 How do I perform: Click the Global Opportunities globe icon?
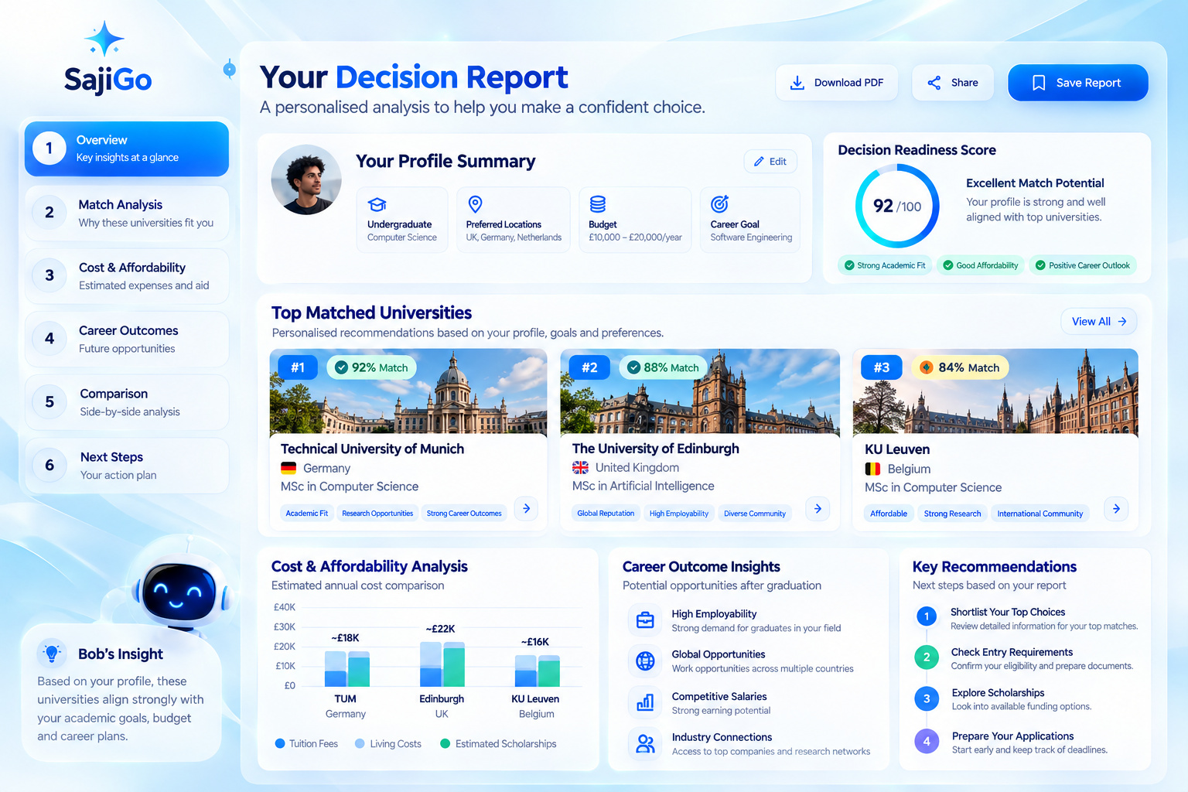tap(645, 661)
